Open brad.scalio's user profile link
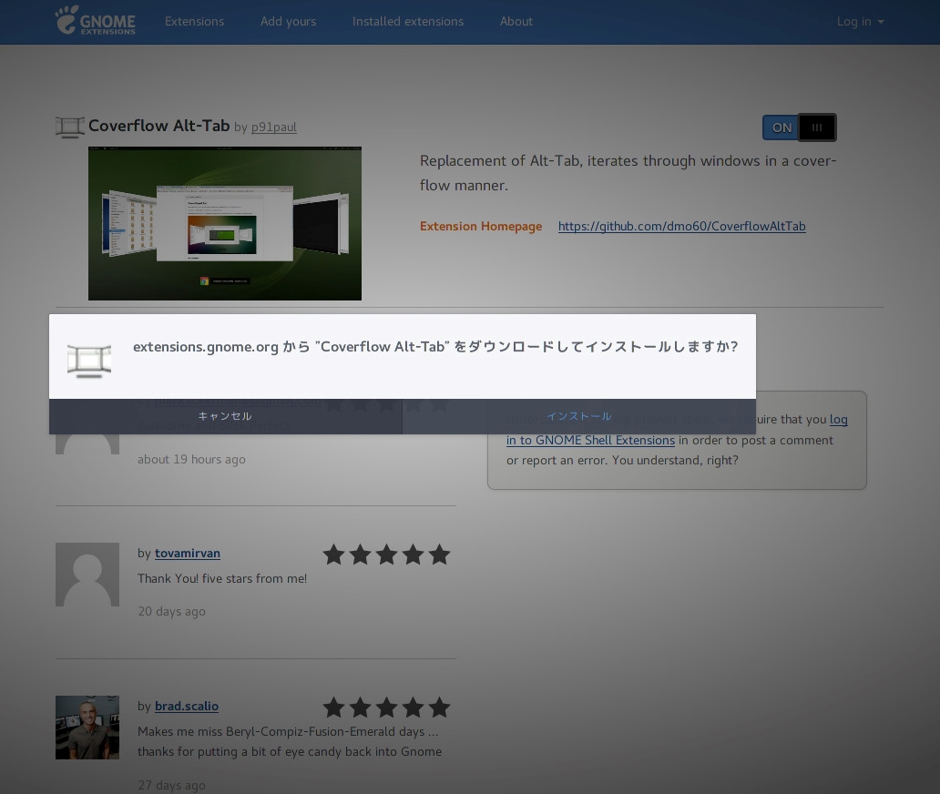This screenshot has width=940, height=794. [186, 707]
